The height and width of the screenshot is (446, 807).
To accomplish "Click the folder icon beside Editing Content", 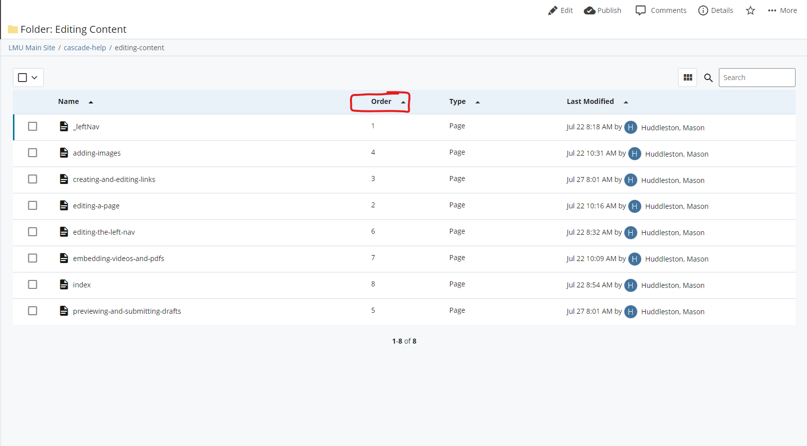I will click(13, 29).
